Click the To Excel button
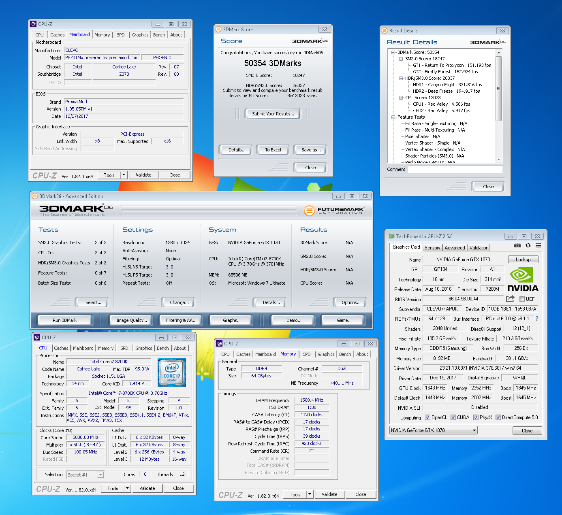The width and height of the screenshot is (562, 515). [273, 150]
